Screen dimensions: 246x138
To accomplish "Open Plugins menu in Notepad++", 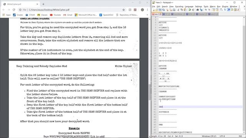I will (225, 7).
